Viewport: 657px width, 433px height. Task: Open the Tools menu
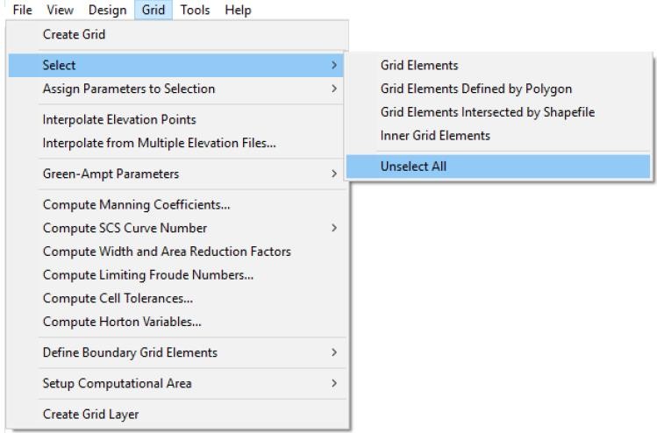(x=195, y=11)
